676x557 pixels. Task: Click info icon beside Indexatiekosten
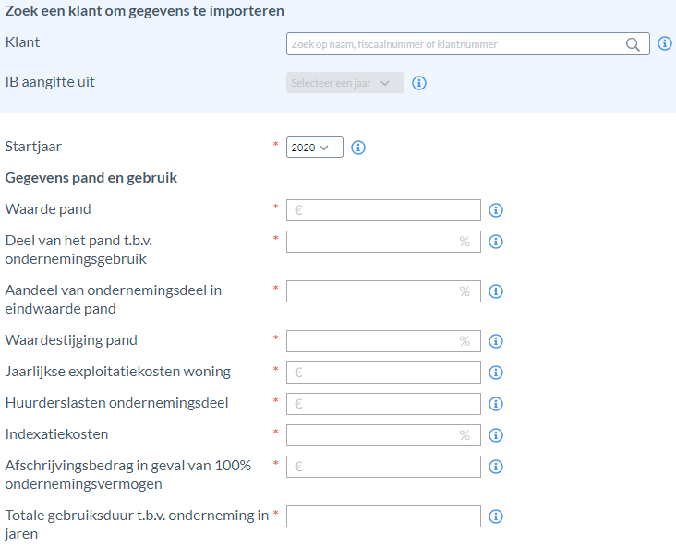pos(496,435)
